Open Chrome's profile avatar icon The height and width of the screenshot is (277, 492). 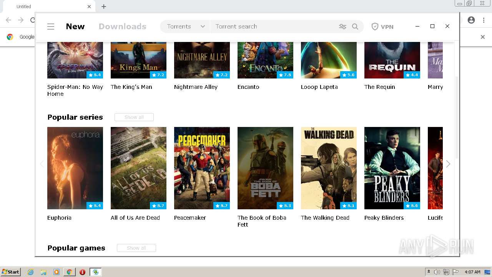click(471, 20)
